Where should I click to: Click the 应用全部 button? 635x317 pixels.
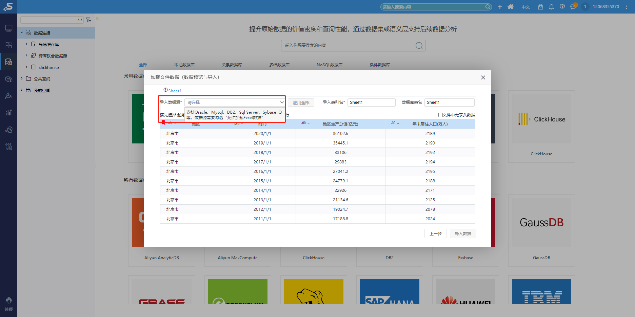[x=301, y=102]
